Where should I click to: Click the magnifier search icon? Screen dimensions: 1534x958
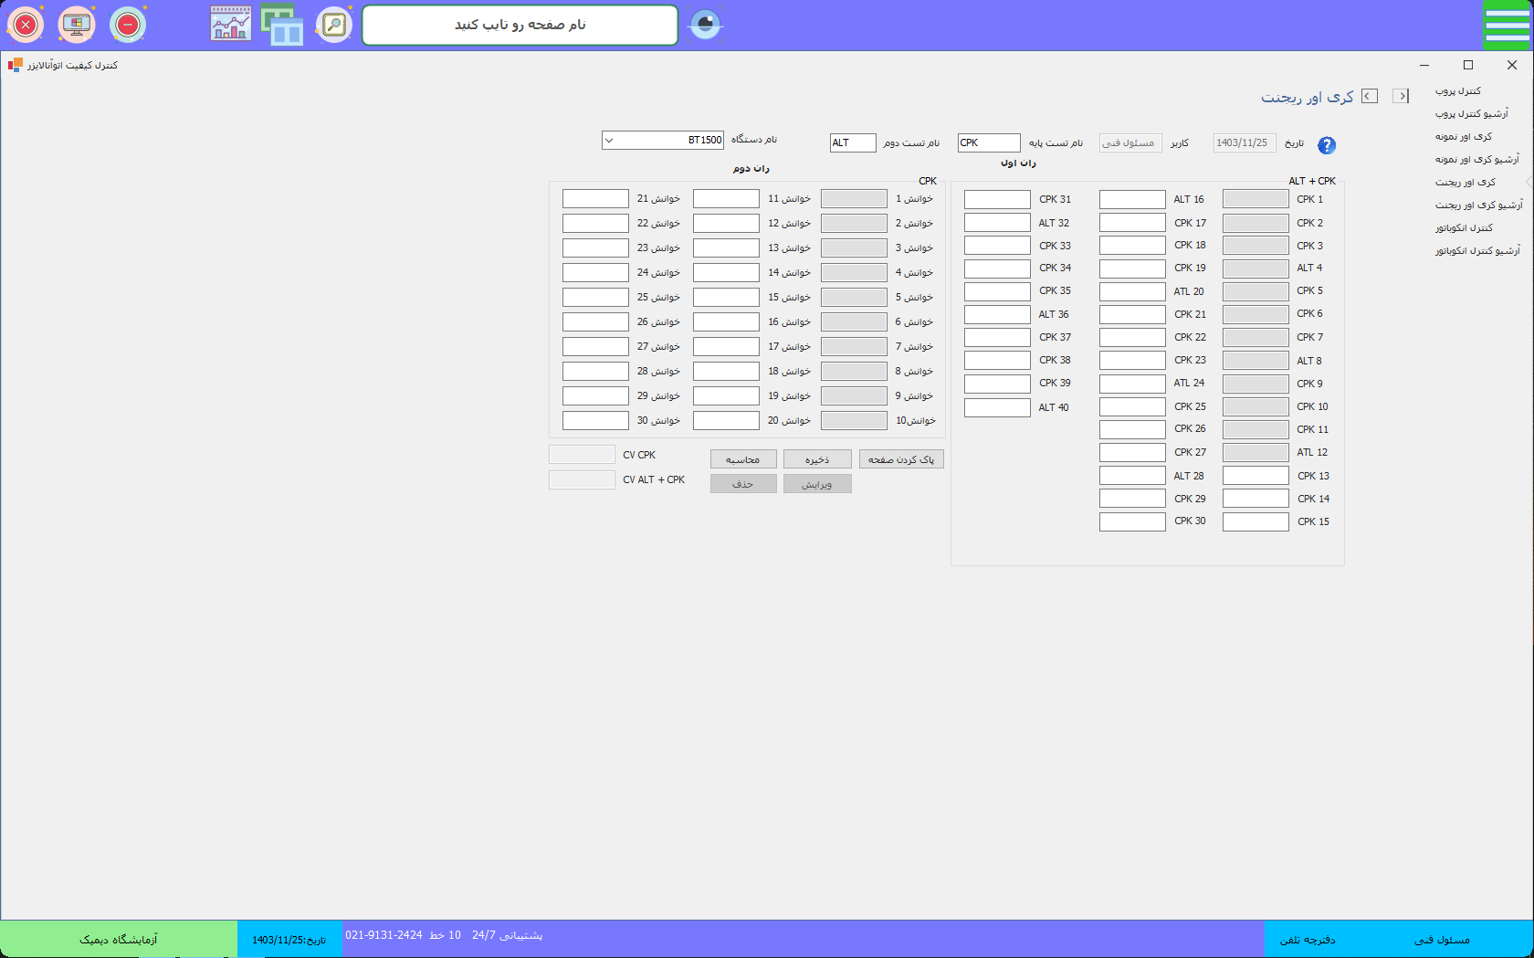tap(334, 25)
